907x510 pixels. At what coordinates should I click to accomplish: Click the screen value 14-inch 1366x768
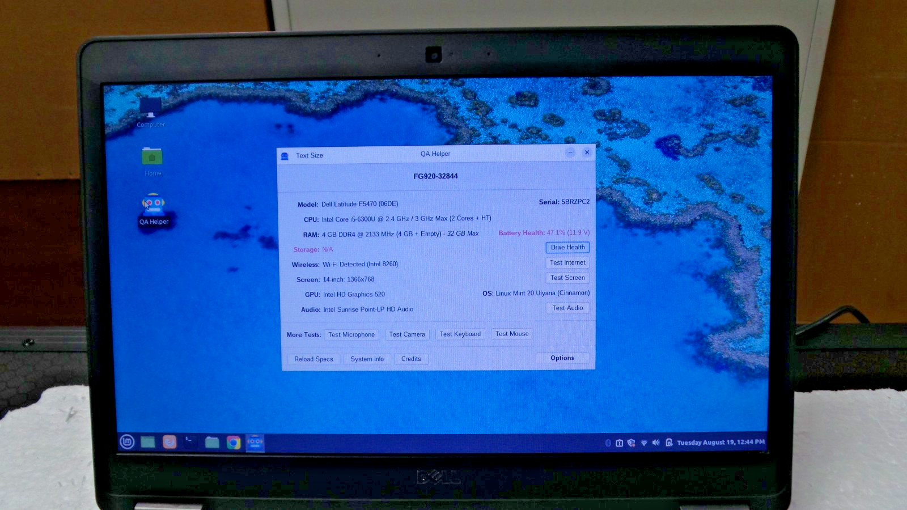click(x=349, y=279)
